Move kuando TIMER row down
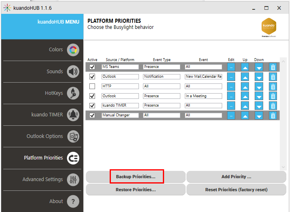This screenshot has height=212, width=290. [x=259, y=106]
